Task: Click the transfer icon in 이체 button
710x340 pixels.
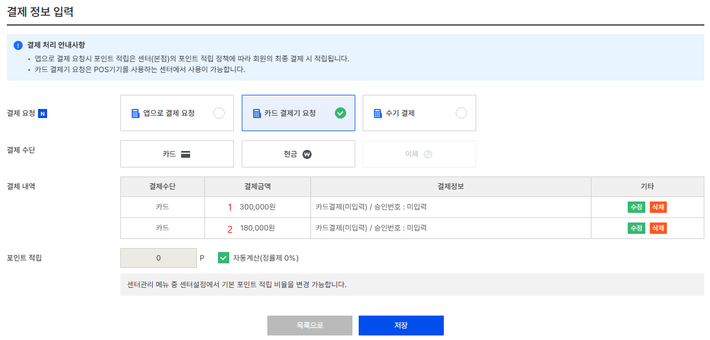Action: pyautogui.click(x=428, y=154)
